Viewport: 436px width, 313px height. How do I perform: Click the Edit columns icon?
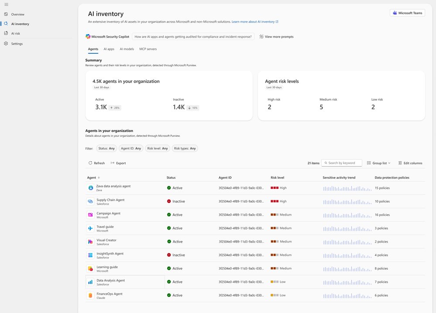click(400, 163)
